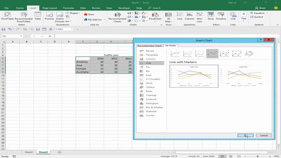This screenshot has width=281, height=158.
Task: Open the Undo history dropdown arrow
Action: click(x=13, y=29)
